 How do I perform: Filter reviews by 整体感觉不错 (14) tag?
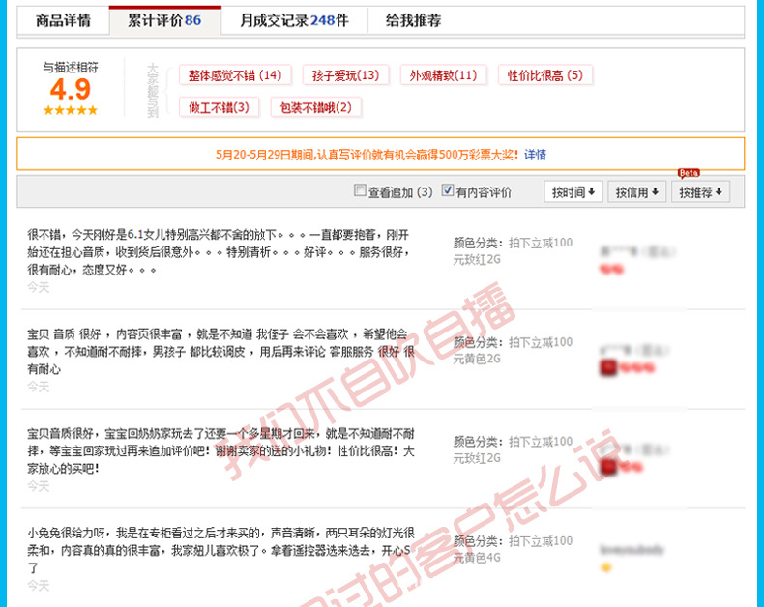(x=234, y=75)
